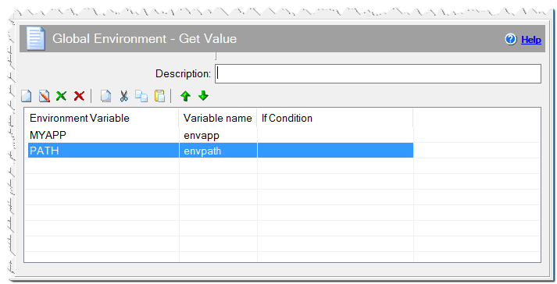
Task: Click the green X icon
Action: [x=61, y=96]
